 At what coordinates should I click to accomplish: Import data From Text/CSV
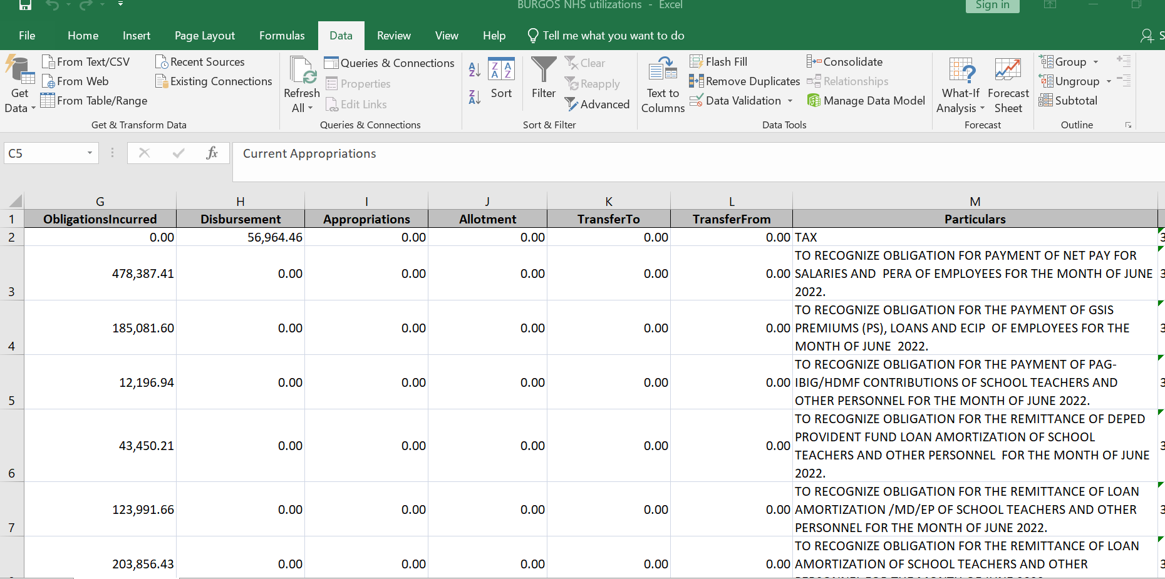pos(86,62)
